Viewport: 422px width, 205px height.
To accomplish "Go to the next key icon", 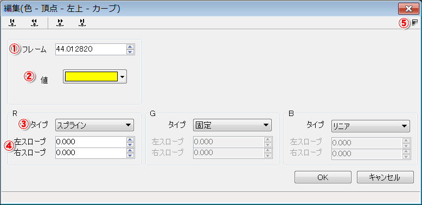I will click(60, 23).
